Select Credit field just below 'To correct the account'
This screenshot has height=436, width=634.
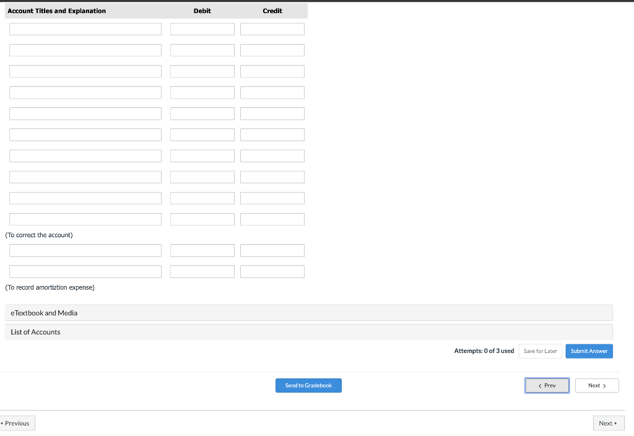pyautogui.click(x=272, y=250)
